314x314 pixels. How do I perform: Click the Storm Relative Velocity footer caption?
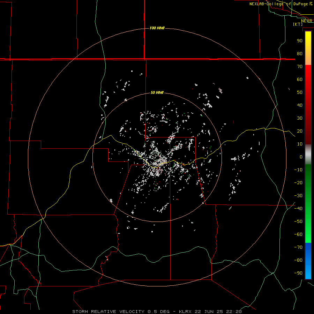pos(157,312)
